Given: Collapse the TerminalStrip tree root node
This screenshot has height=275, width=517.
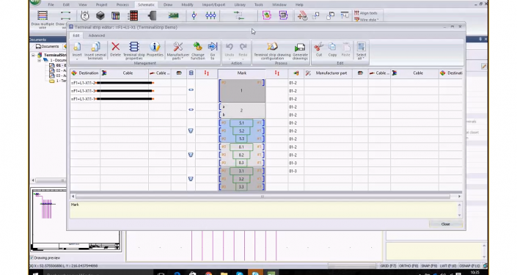Looking at the screenshot, I should 33,55.
